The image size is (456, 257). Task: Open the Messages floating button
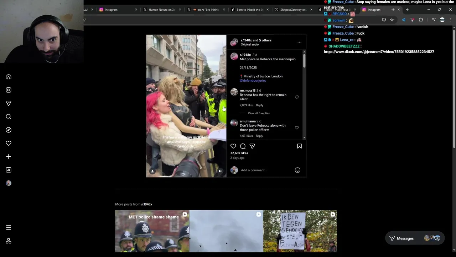click(415, 238)
